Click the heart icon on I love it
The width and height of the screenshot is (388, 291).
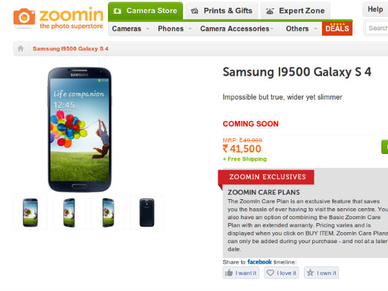[270, 274]
